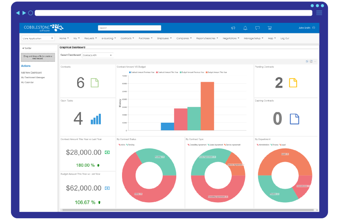Click the blue Open Tasks bar-chart icon
The width and height of the screenshot is (339, 220).
[x=96, y=119]
